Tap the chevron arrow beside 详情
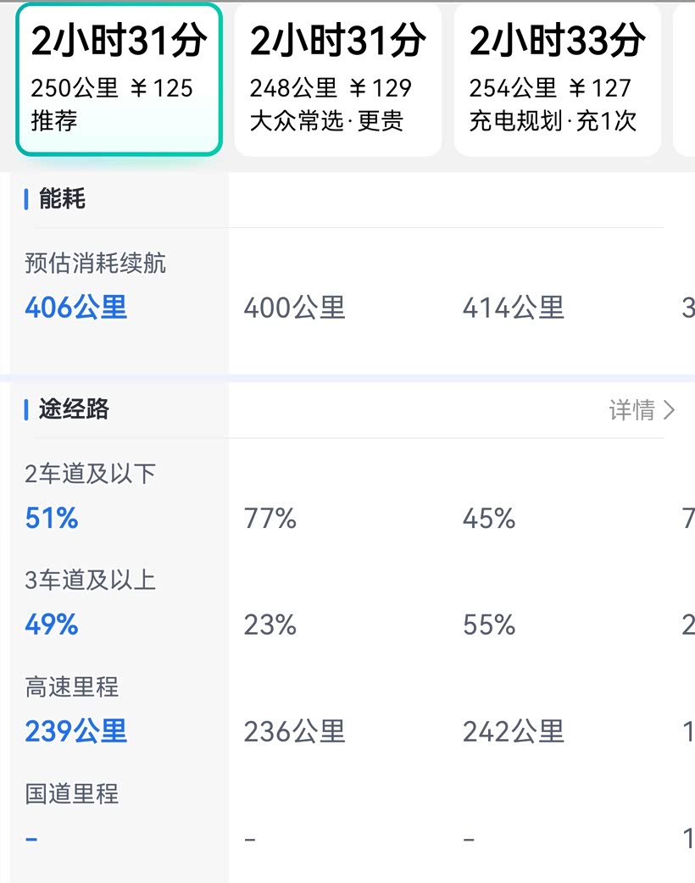 (x=670, y=410)
